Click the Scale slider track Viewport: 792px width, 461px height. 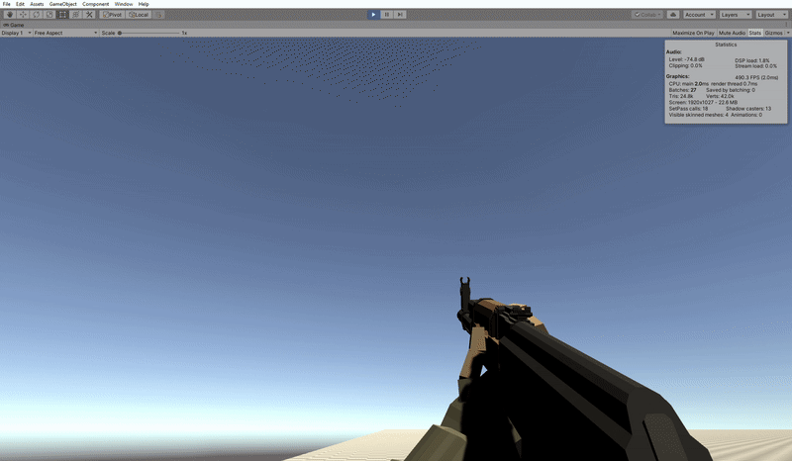click(149, 33)
